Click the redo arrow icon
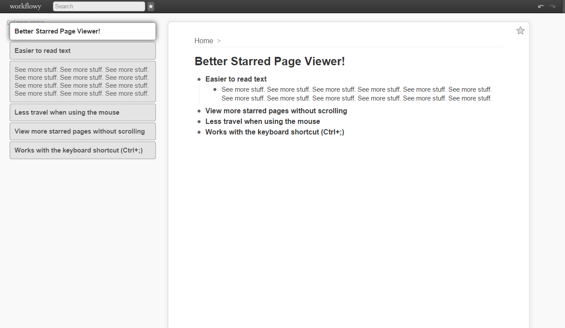Image resolution: width=565 pixels, height=328 pixels. pos(552,6)
